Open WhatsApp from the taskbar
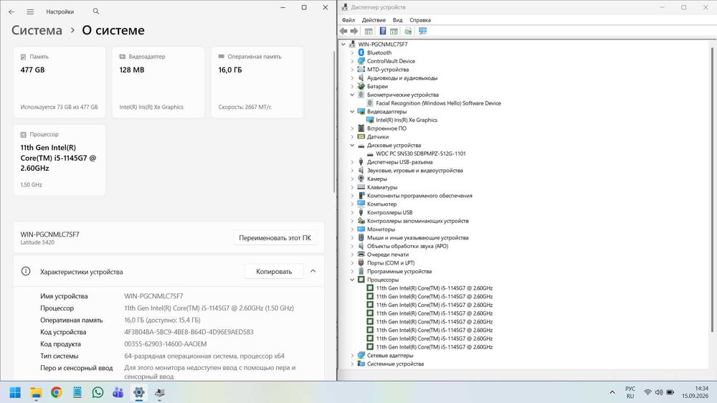 pyautogui.click(x=98, y=392)
